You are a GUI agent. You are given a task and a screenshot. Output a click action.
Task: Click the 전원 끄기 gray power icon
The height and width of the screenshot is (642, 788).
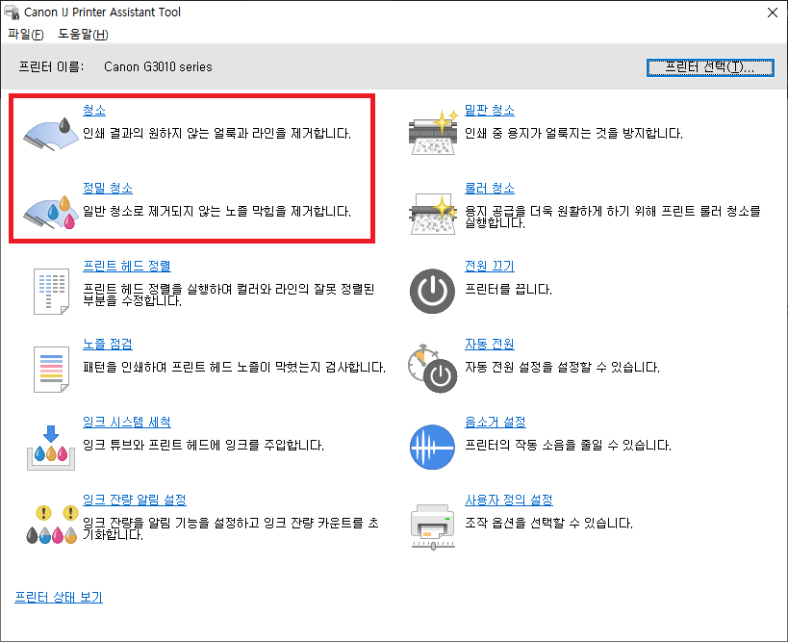click(432, 291)
